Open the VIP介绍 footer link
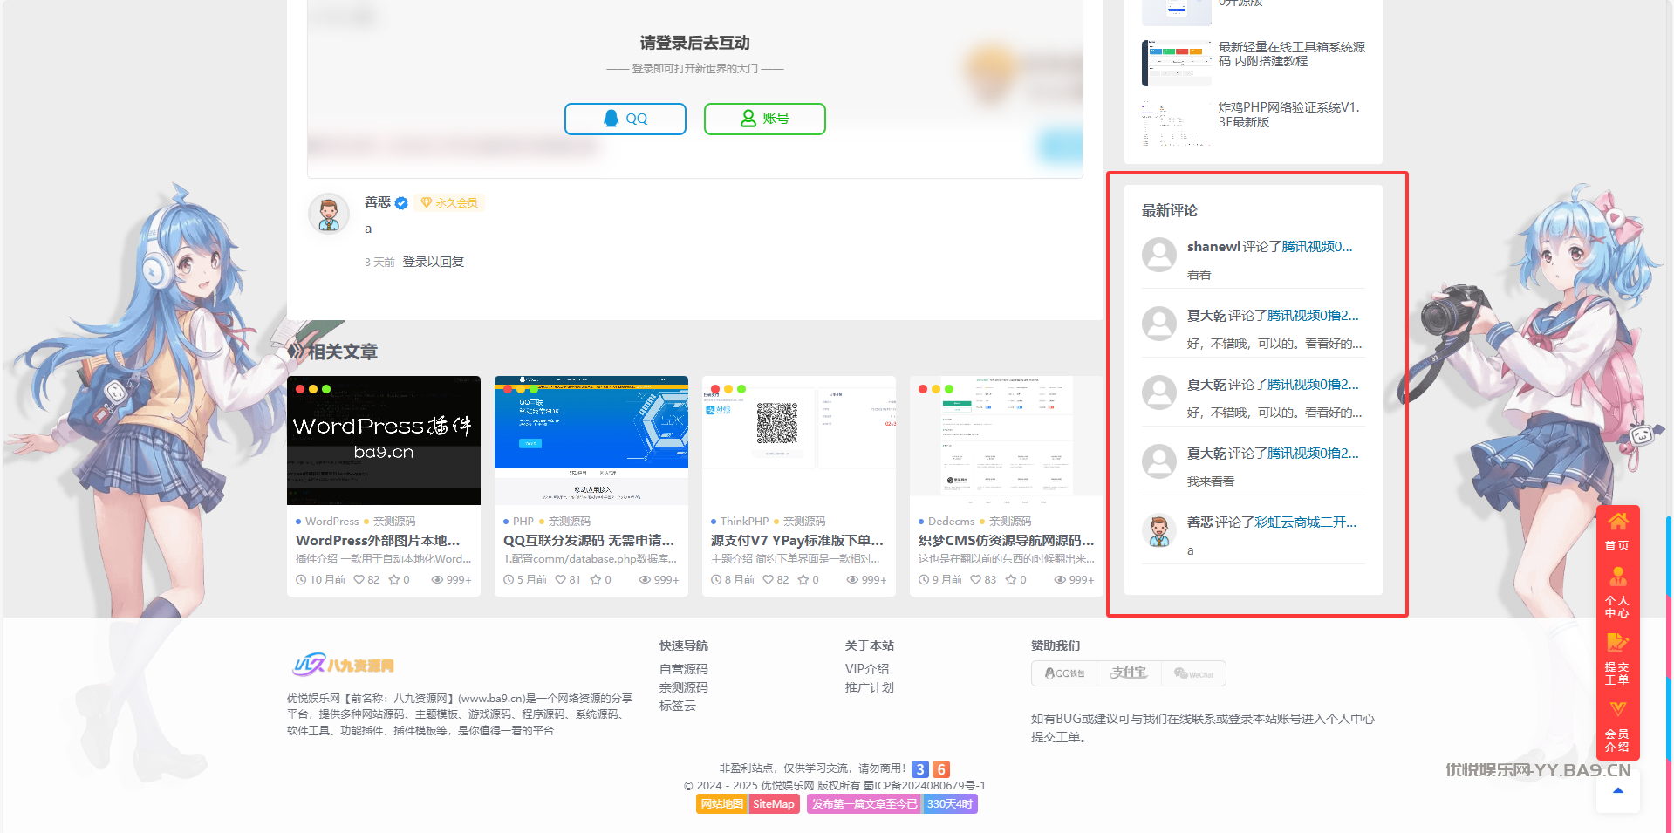Viewport: 1674px width, 833px height. [866, 669]
